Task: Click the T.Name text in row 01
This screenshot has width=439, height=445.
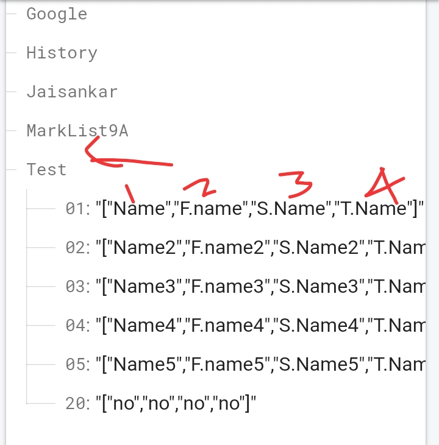Action: click(x=374, y=209)
